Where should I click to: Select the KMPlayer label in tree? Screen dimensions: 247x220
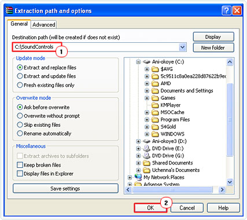click(171, 105)
